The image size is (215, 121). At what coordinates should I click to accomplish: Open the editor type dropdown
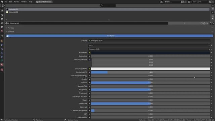click(x=3, y=6)
